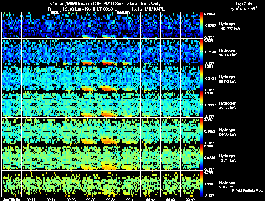Select the 24-35 keV panel at 00:47

(151, 131)
